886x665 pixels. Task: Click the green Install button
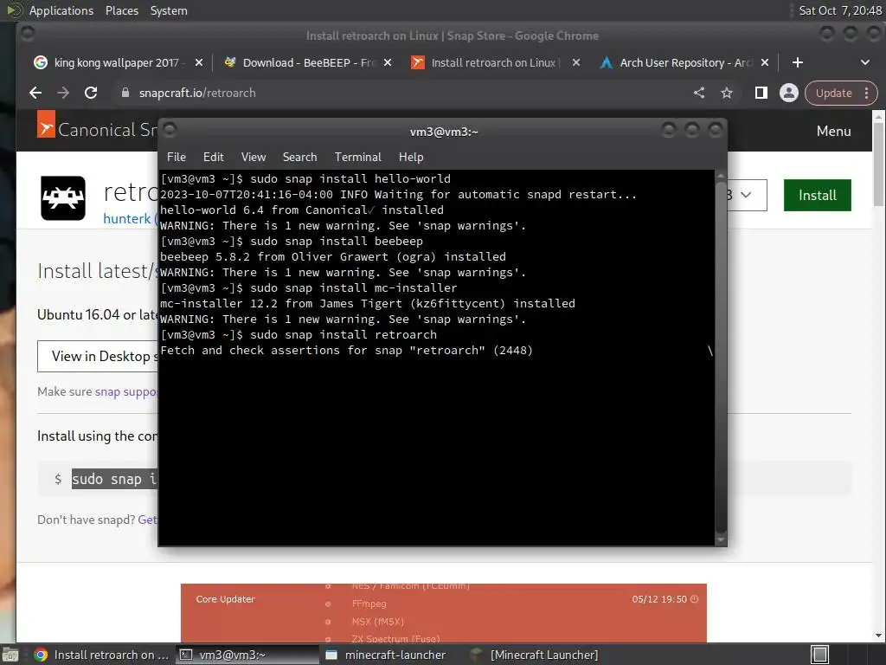(817, 195)
